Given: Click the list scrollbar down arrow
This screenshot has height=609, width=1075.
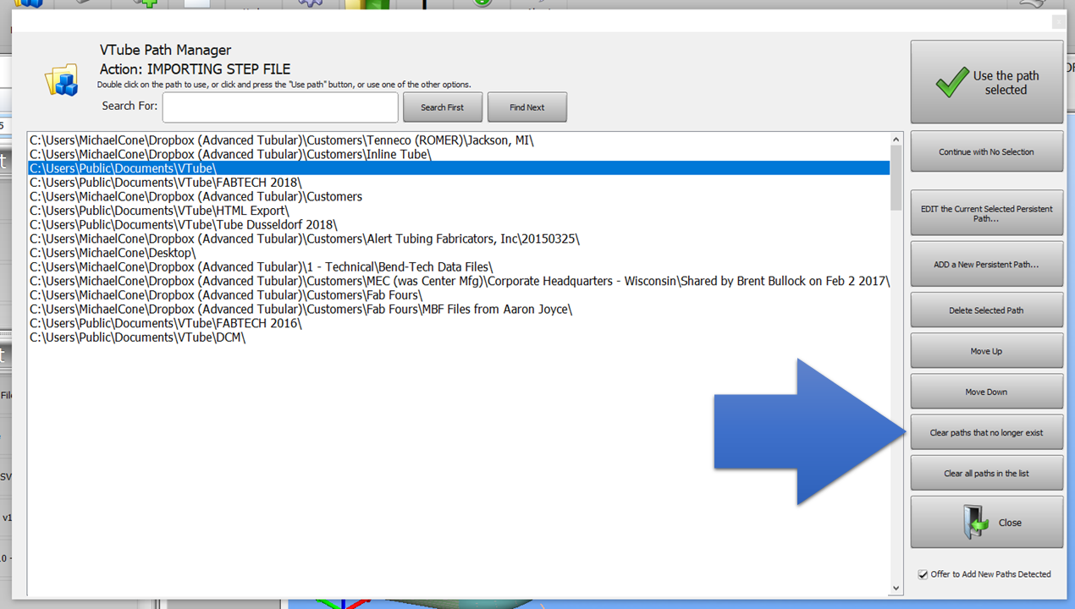Looking at the screenshot, I should point(896,589).
